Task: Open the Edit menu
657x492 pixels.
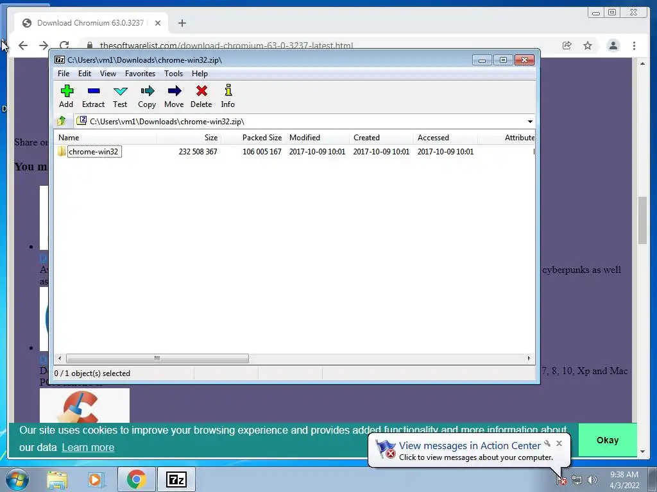Action: coord(85,74)
